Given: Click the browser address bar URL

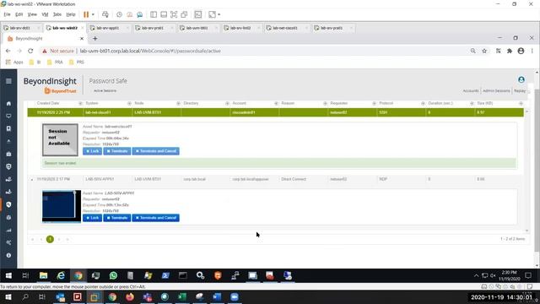Looking at the screenshot, I should pyautogui.click(x=150, y=51).
